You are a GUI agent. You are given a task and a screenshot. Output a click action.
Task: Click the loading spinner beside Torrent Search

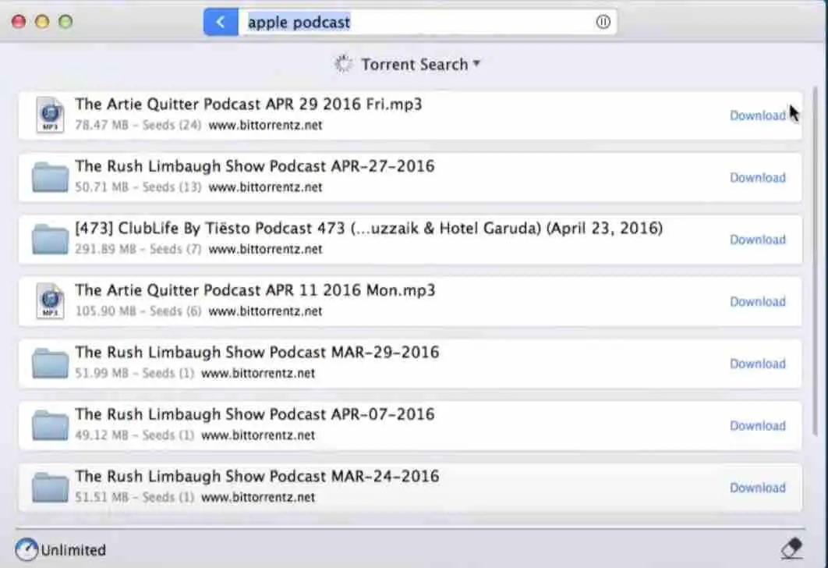(344, 64)
